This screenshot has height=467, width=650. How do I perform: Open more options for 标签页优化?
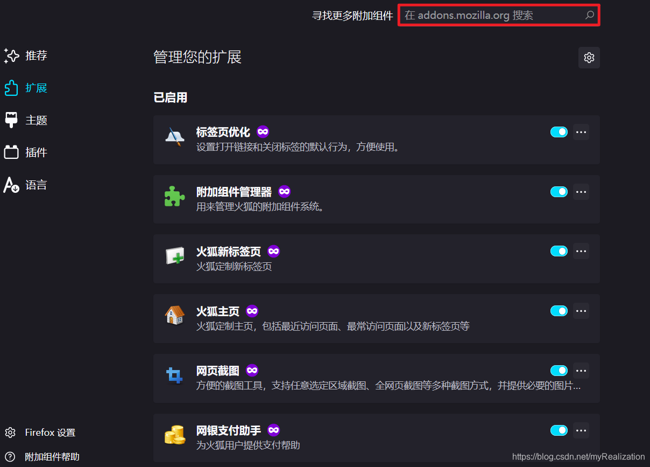581,132
